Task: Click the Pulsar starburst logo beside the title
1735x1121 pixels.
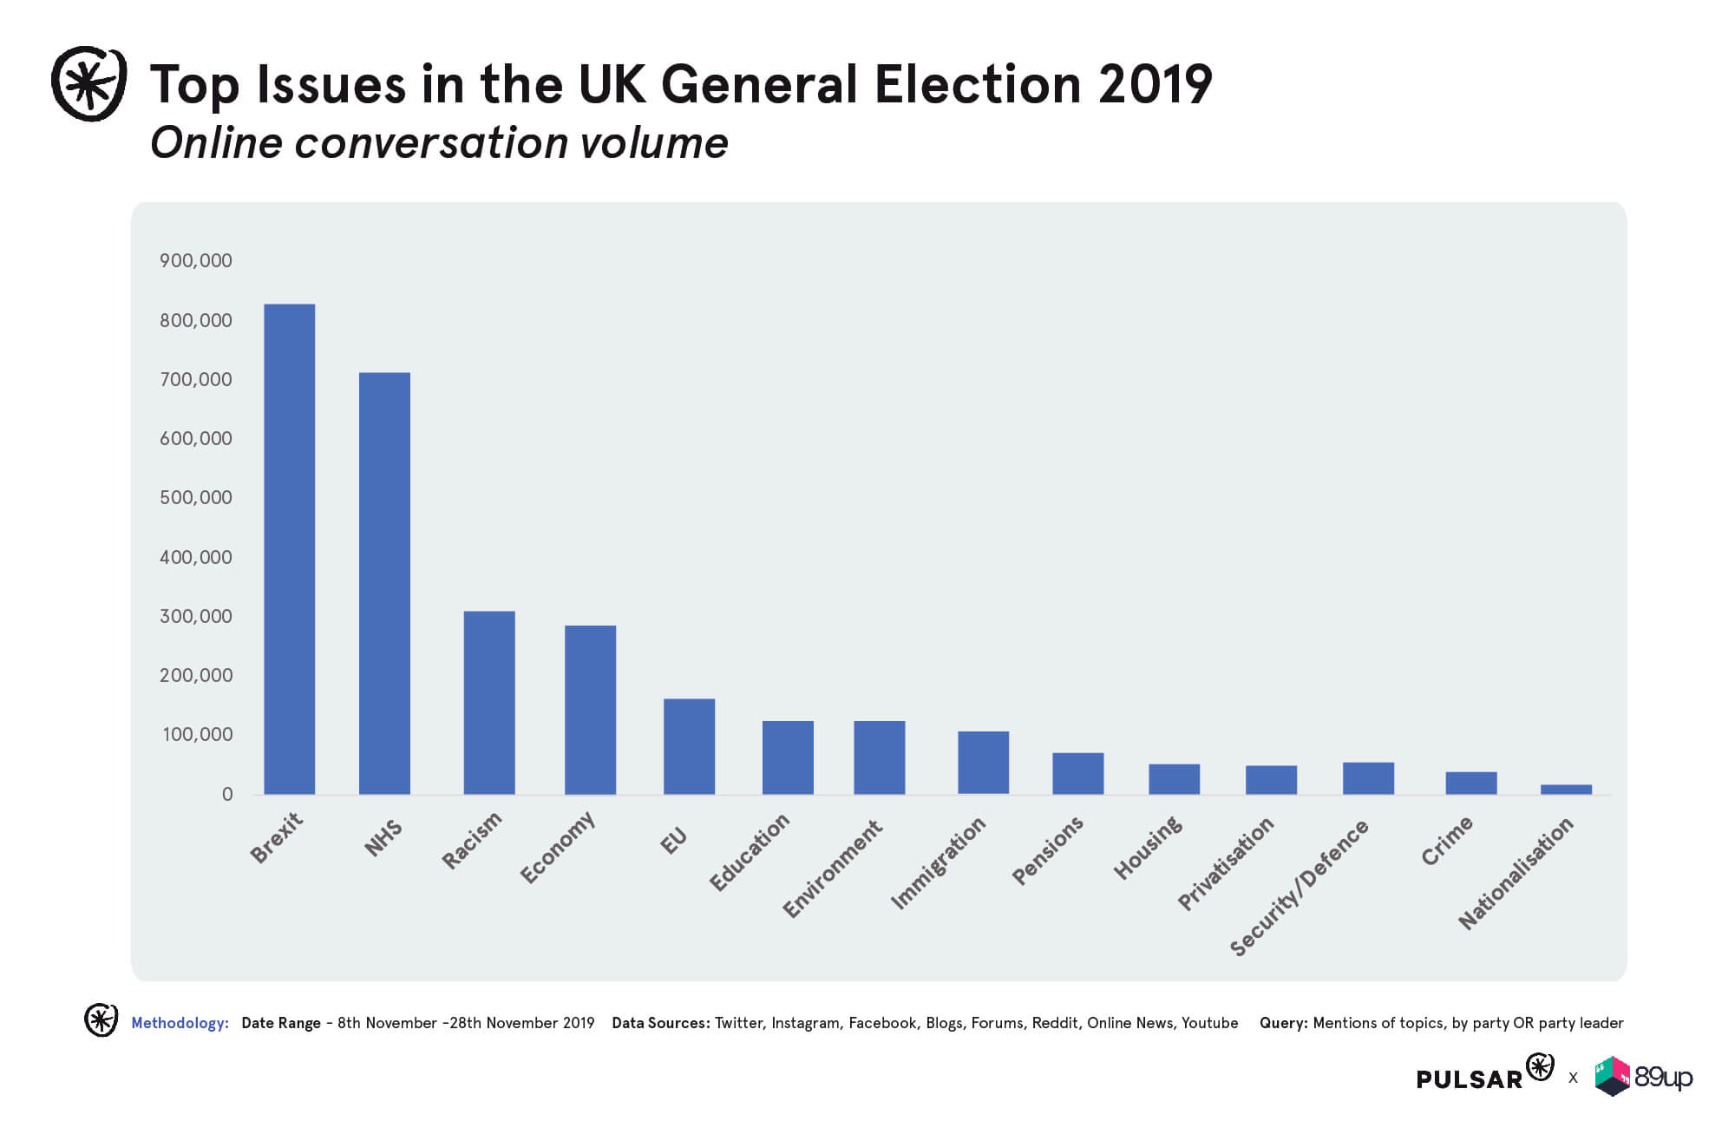Action: (x=88, y=83)
